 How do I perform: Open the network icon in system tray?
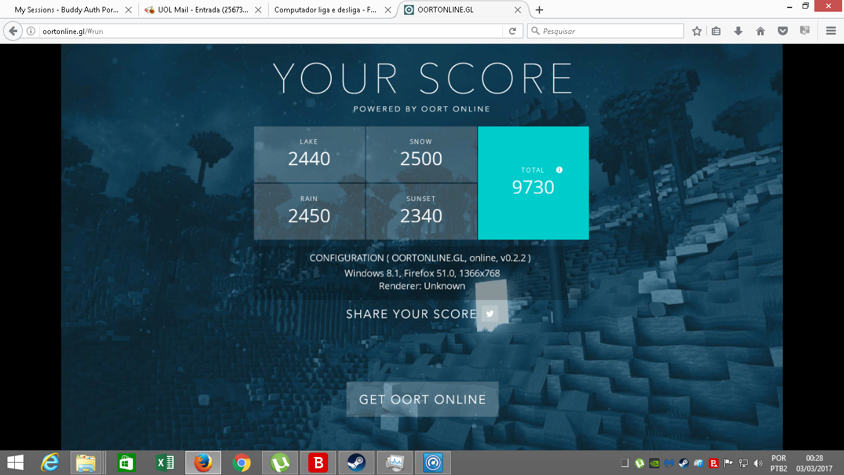click(743, 463)
